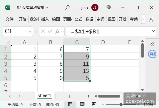Collapse the side pane double-arrow icon
Viewport: 159px width, 108px height.
(x=152, y=44)
